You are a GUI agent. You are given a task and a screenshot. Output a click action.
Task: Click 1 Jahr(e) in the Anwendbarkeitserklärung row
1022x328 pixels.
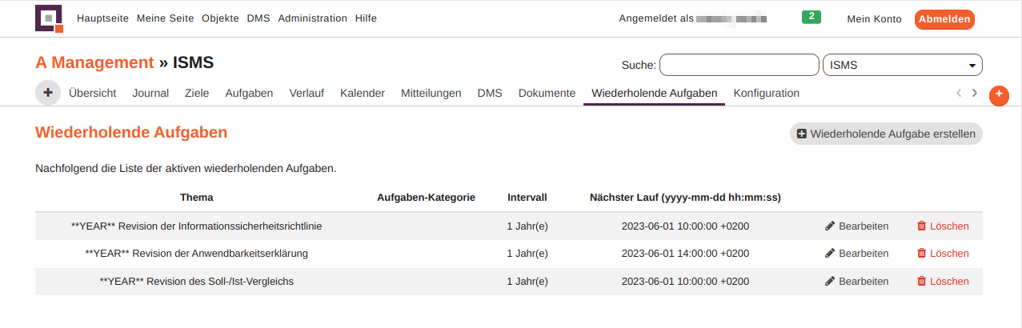527,254
